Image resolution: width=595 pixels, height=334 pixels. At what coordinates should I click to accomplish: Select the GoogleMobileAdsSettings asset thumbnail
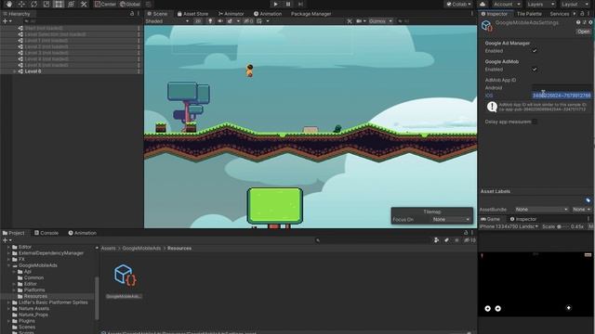[124, 275]
